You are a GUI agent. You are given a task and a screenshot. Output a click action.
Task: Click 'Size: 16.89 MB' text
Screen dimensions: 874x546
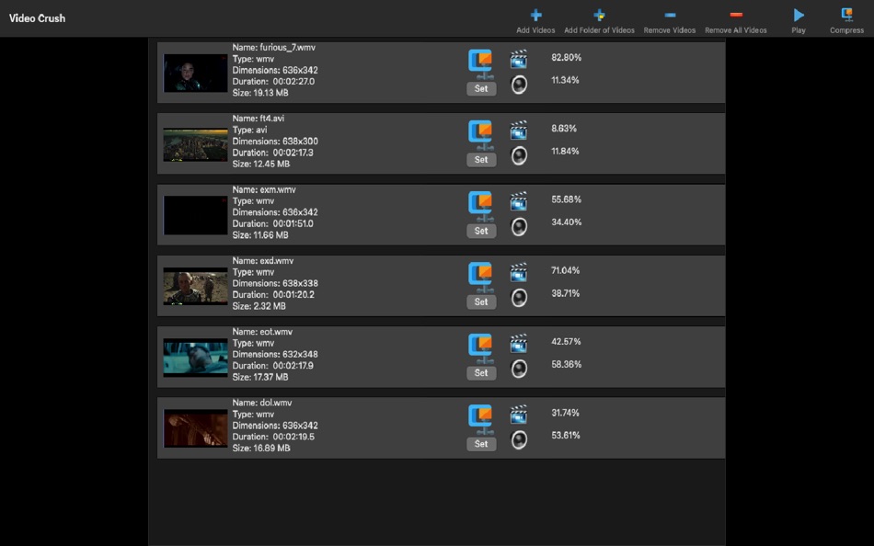(261, 449)
